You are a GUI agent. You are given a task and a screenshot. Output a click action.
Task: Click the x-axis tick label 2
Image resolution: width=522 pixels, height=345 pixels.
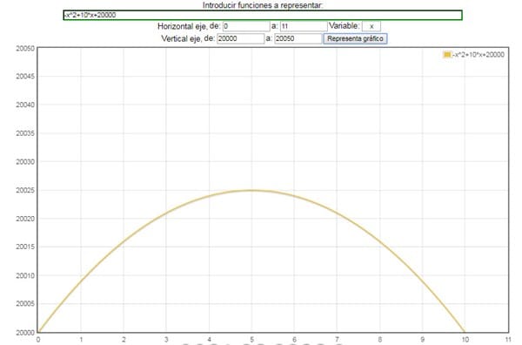point(124,340)
